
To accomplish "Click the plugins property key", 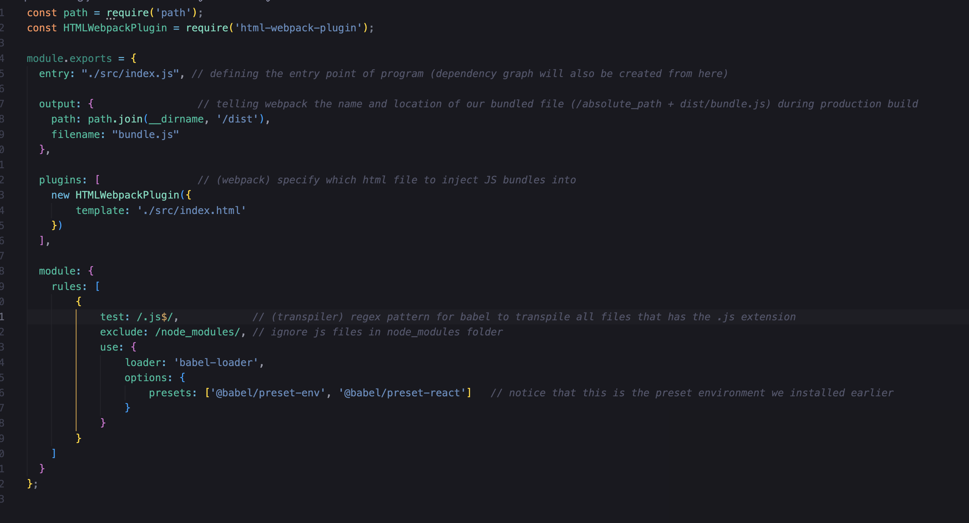I will tap(60, 180).
